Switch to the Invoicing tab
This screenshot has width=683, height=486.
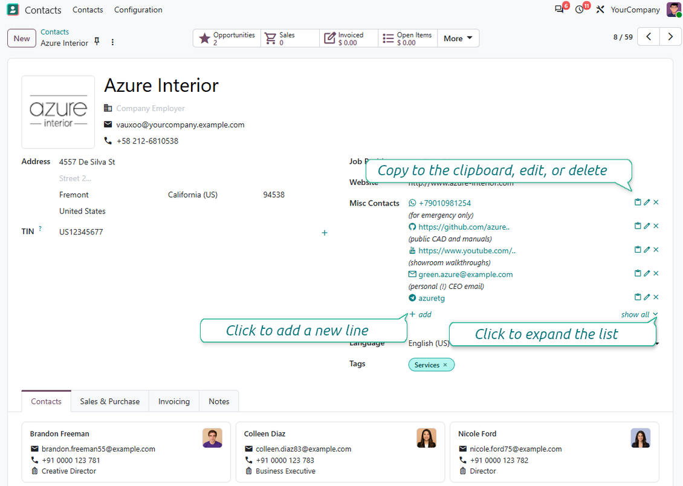click(174, 401)
